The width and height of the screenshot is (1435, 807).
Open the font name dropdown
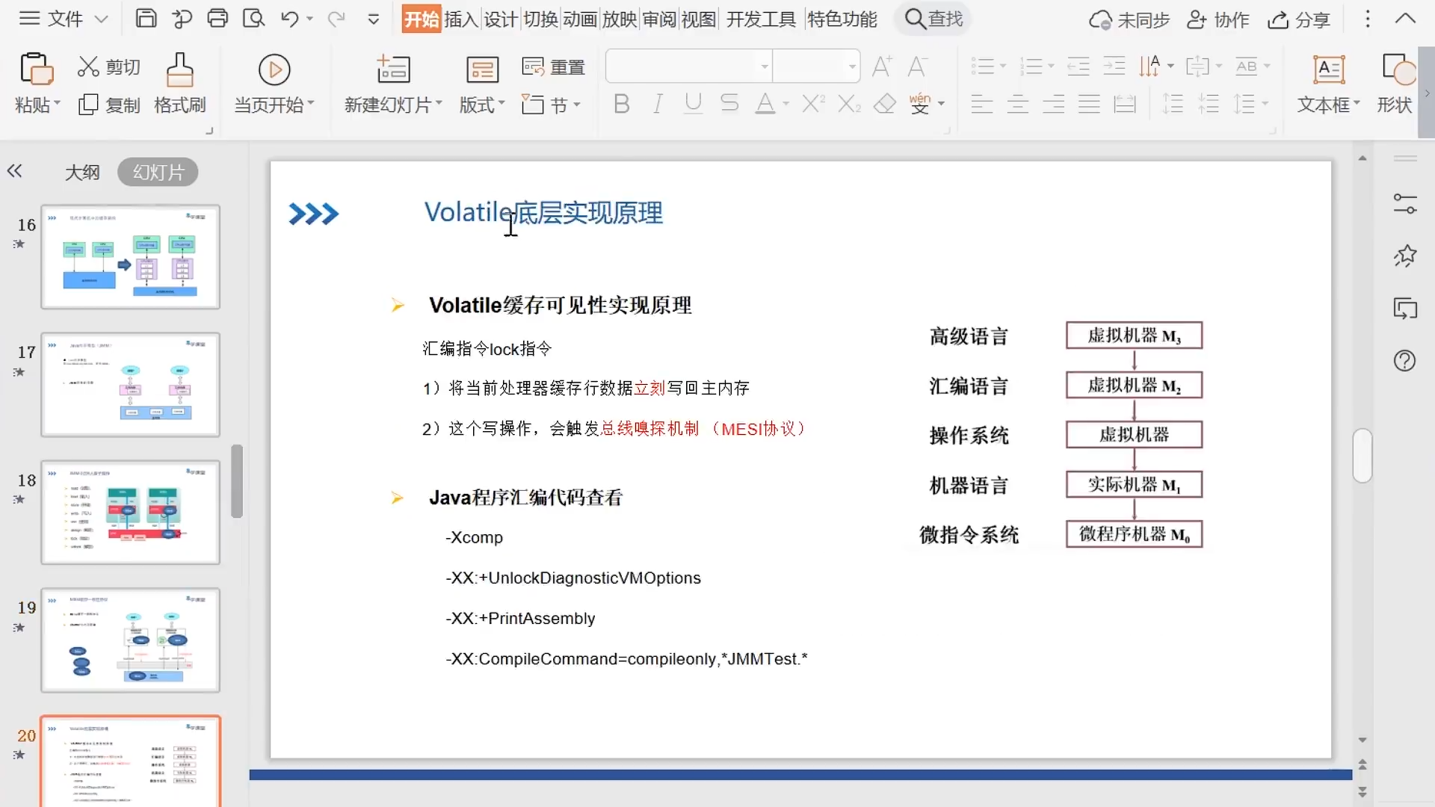click(x=764, y=67)
